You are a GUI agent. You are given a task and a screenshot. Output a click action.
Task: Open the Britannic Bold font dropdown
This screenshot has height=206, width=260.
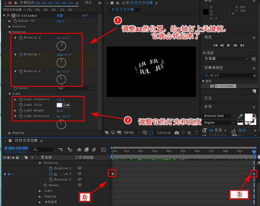tap(219, 116)
